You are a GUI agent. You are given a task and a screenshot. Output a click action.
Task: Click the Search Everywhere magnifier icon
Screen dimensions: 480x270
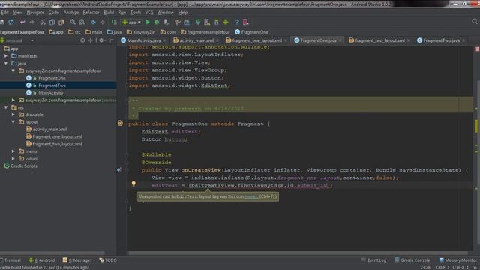click(x=475, y=22)
